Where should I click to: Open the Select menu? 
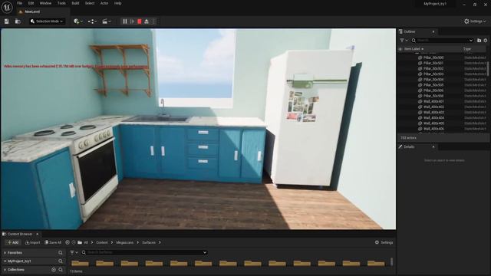click(x=90, y=3)
